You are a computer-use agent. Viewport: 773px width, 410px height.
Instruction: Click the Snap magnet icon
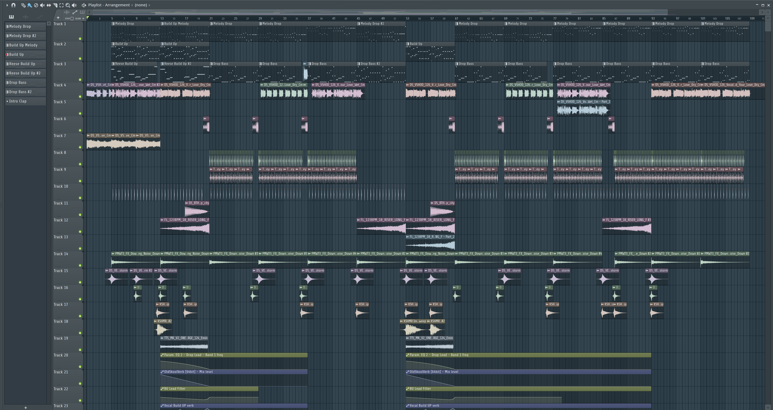pos(13,5)
